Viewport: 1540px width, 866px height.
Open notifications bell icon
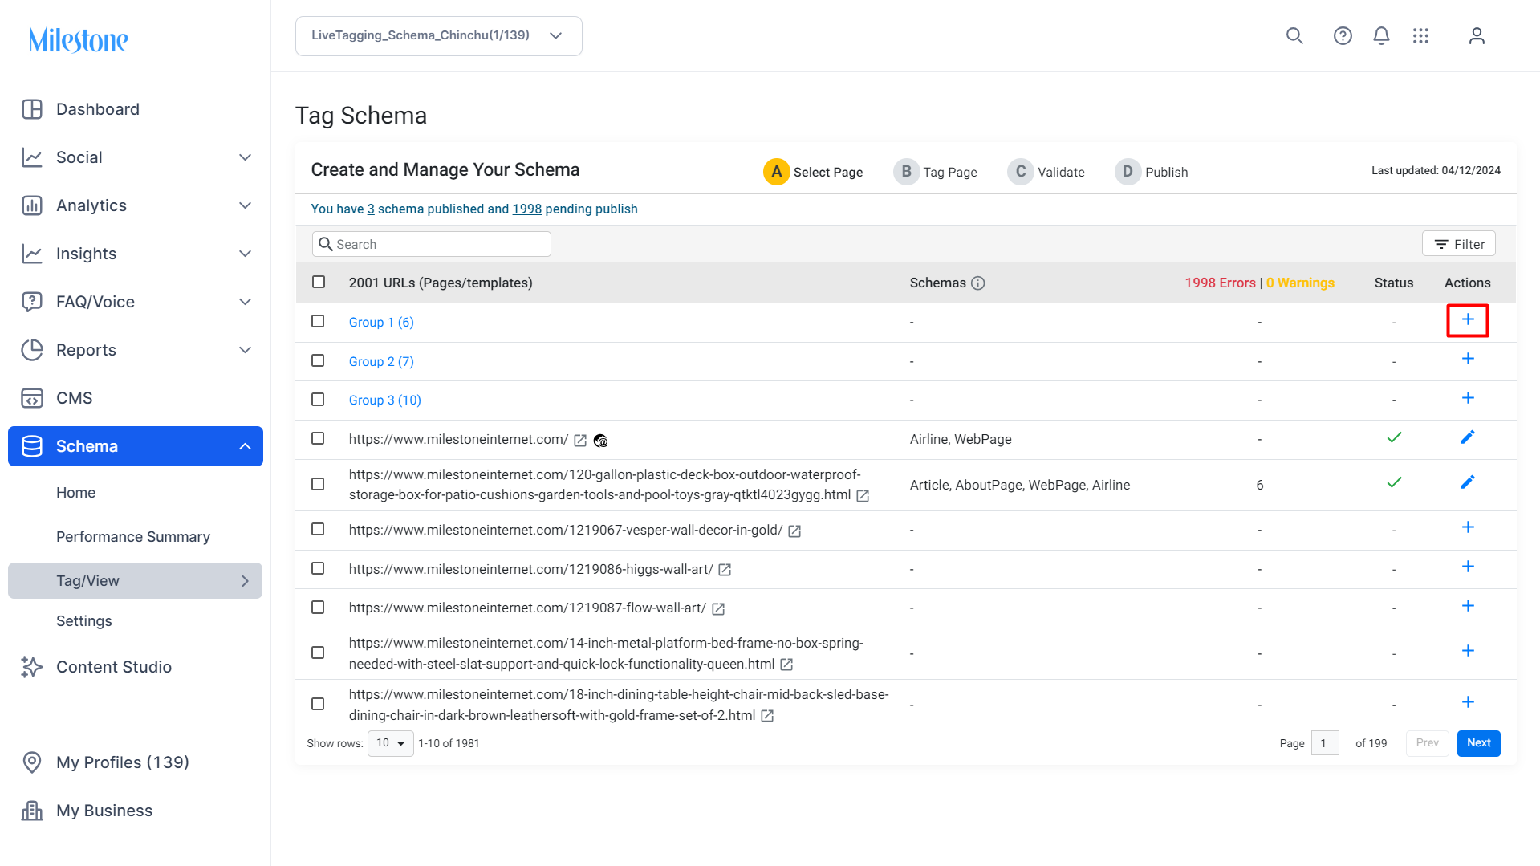click(1381, 36)
